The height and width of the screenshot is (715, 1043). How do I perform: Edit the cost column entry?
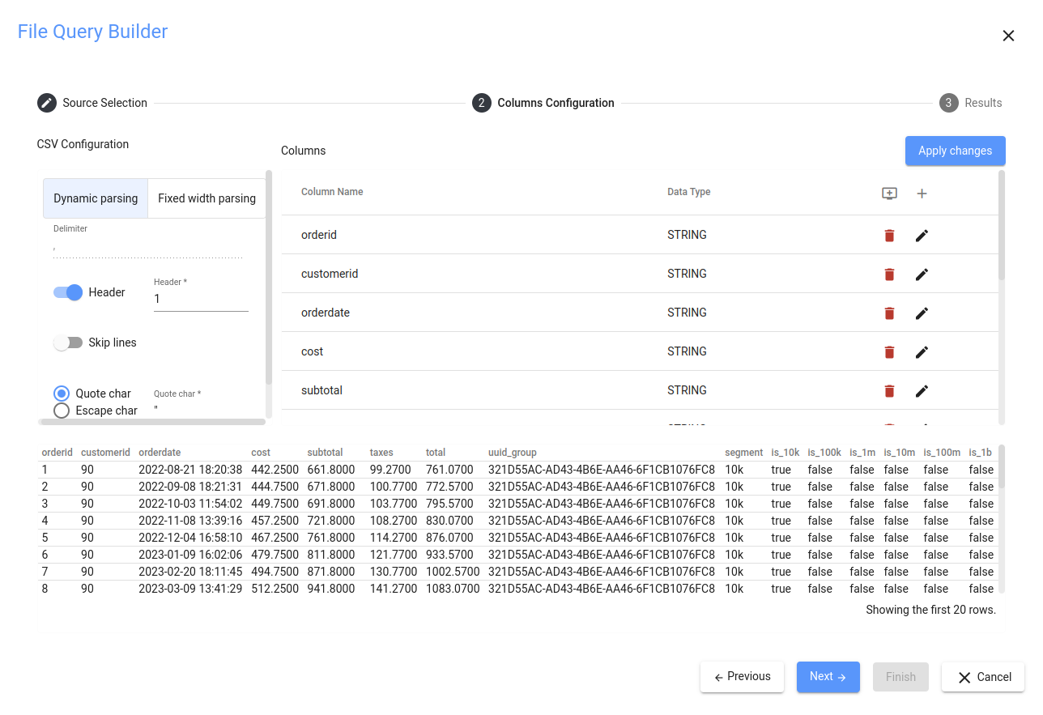pyautogui.click(x=922, y=352)
